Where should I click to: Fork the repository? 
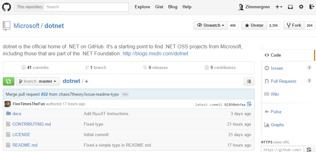point(294,25)
